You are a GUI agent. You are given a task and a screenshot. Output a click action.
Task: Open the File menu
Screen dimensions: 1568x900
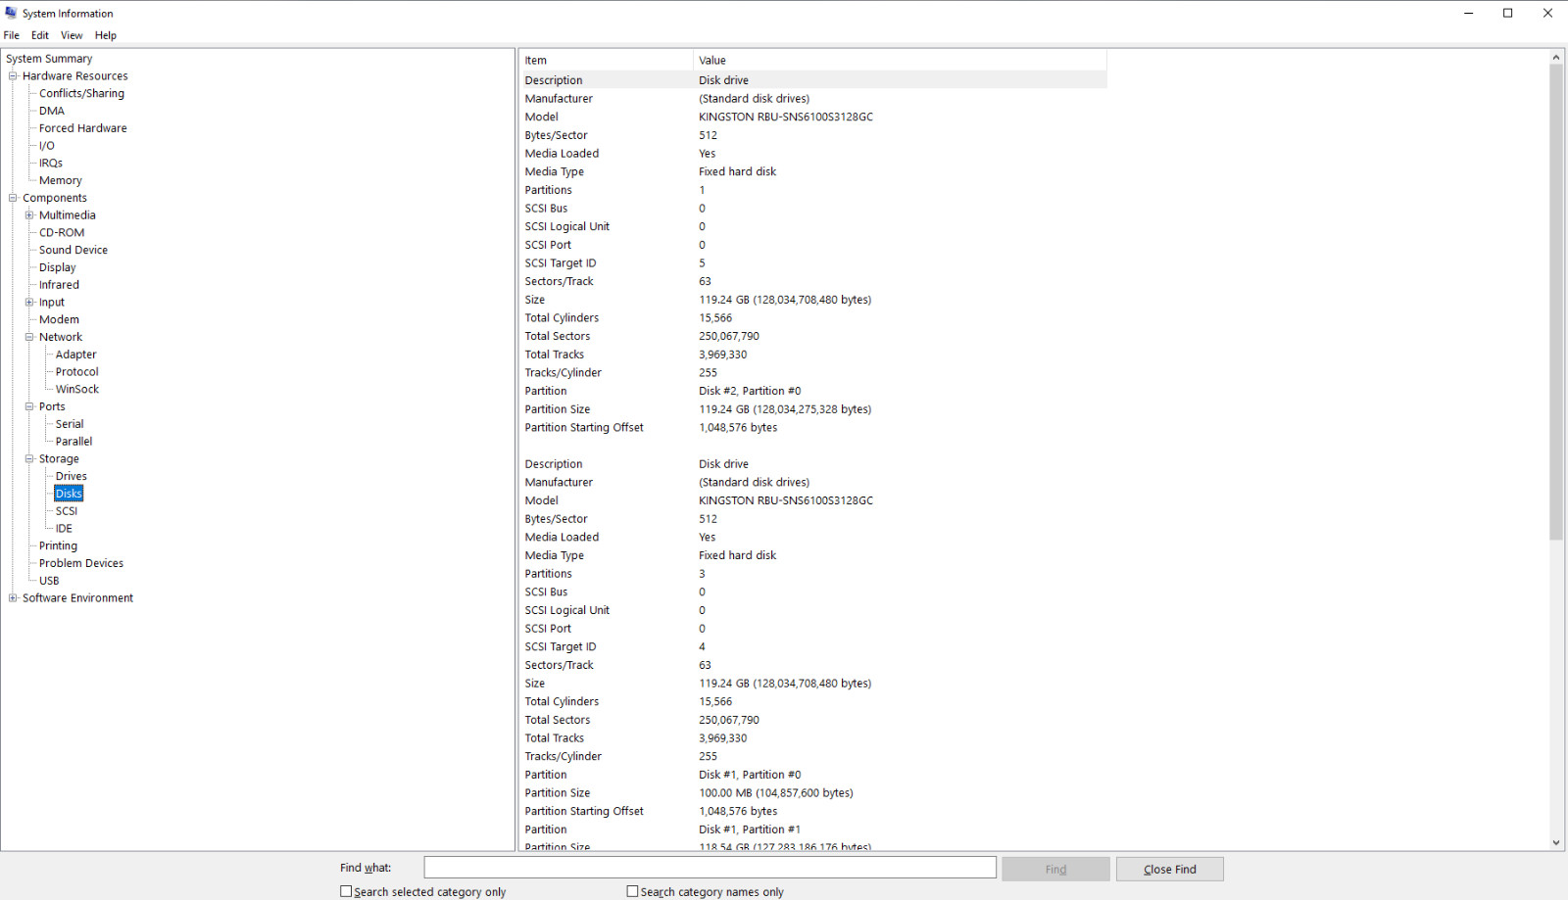(x=12, y=35)
